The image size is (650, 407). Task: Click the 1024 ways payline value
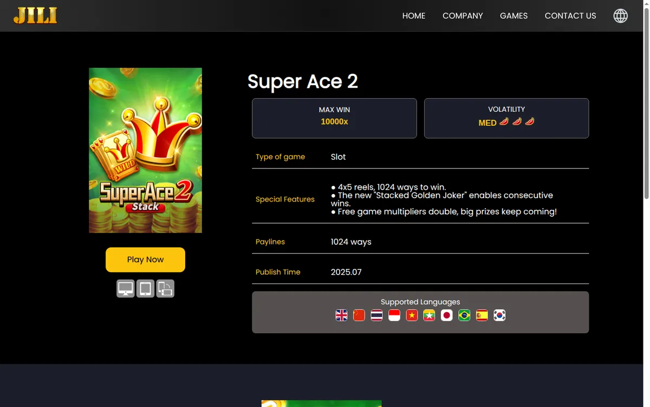click(x=351, y=242)
